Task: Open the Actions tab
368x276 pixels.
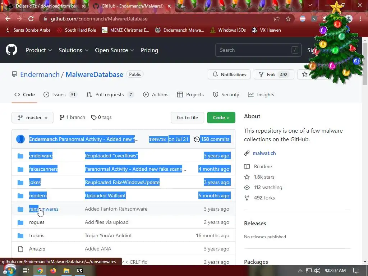Action: 156,95
